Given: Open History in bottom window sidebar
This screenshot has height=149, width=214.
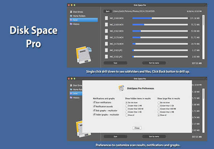Looking at the screenshot, I should [x=75, y=98].
